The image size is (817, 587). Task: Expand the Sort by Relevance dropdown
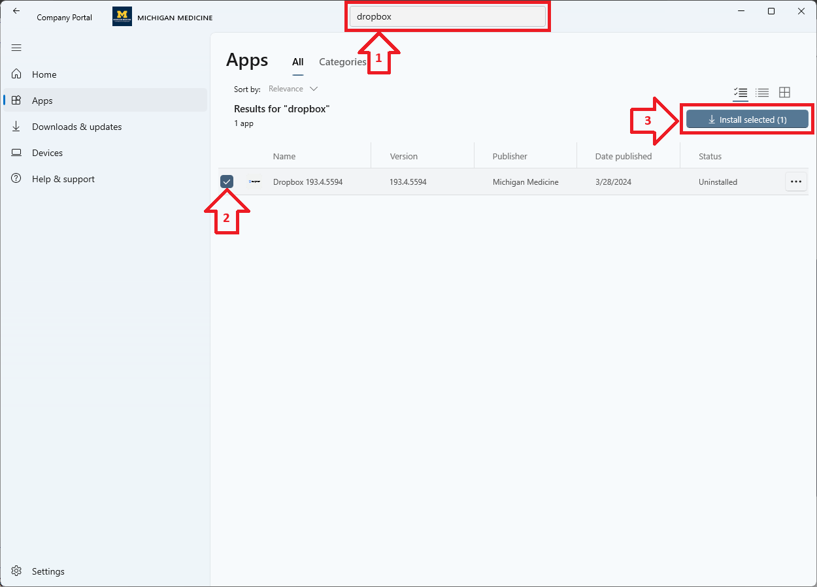293,89
